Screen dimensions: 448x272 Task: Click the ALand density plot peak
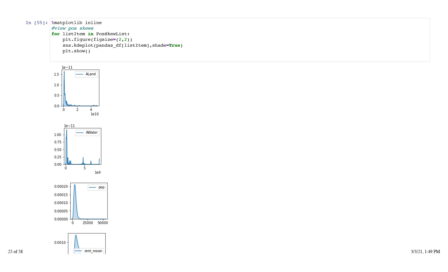tap(64, 73)
